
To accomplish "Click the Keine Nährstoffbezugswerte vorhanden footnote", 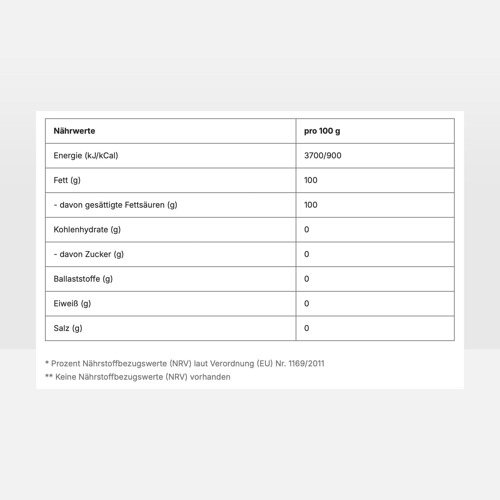I will (138, 377).
